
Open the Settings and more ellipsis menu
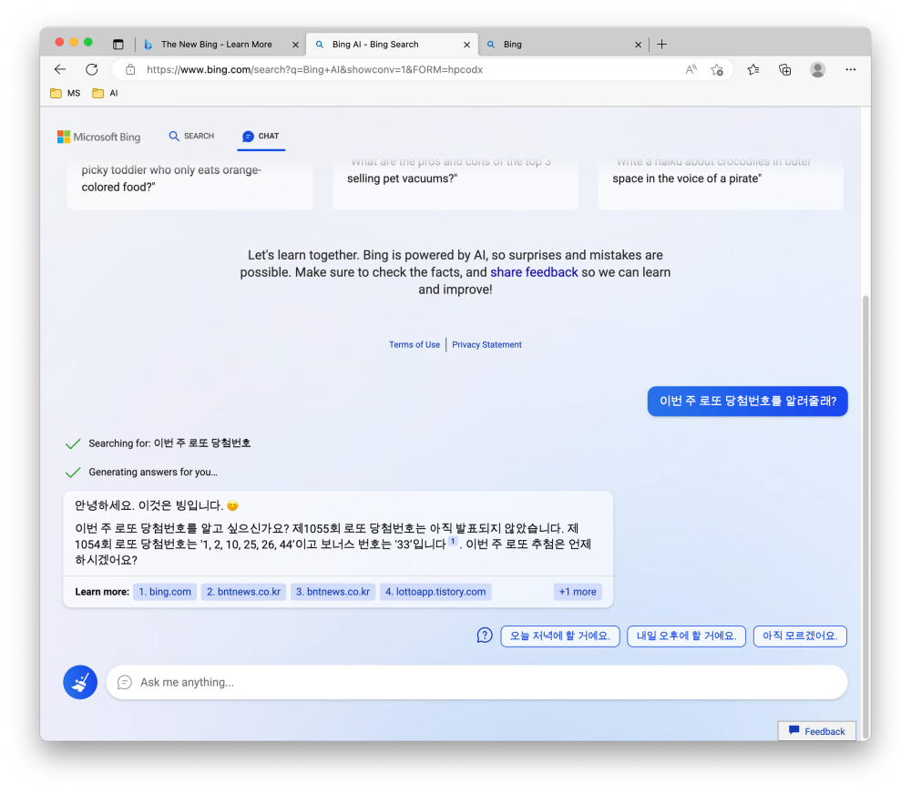click(851, 70)
